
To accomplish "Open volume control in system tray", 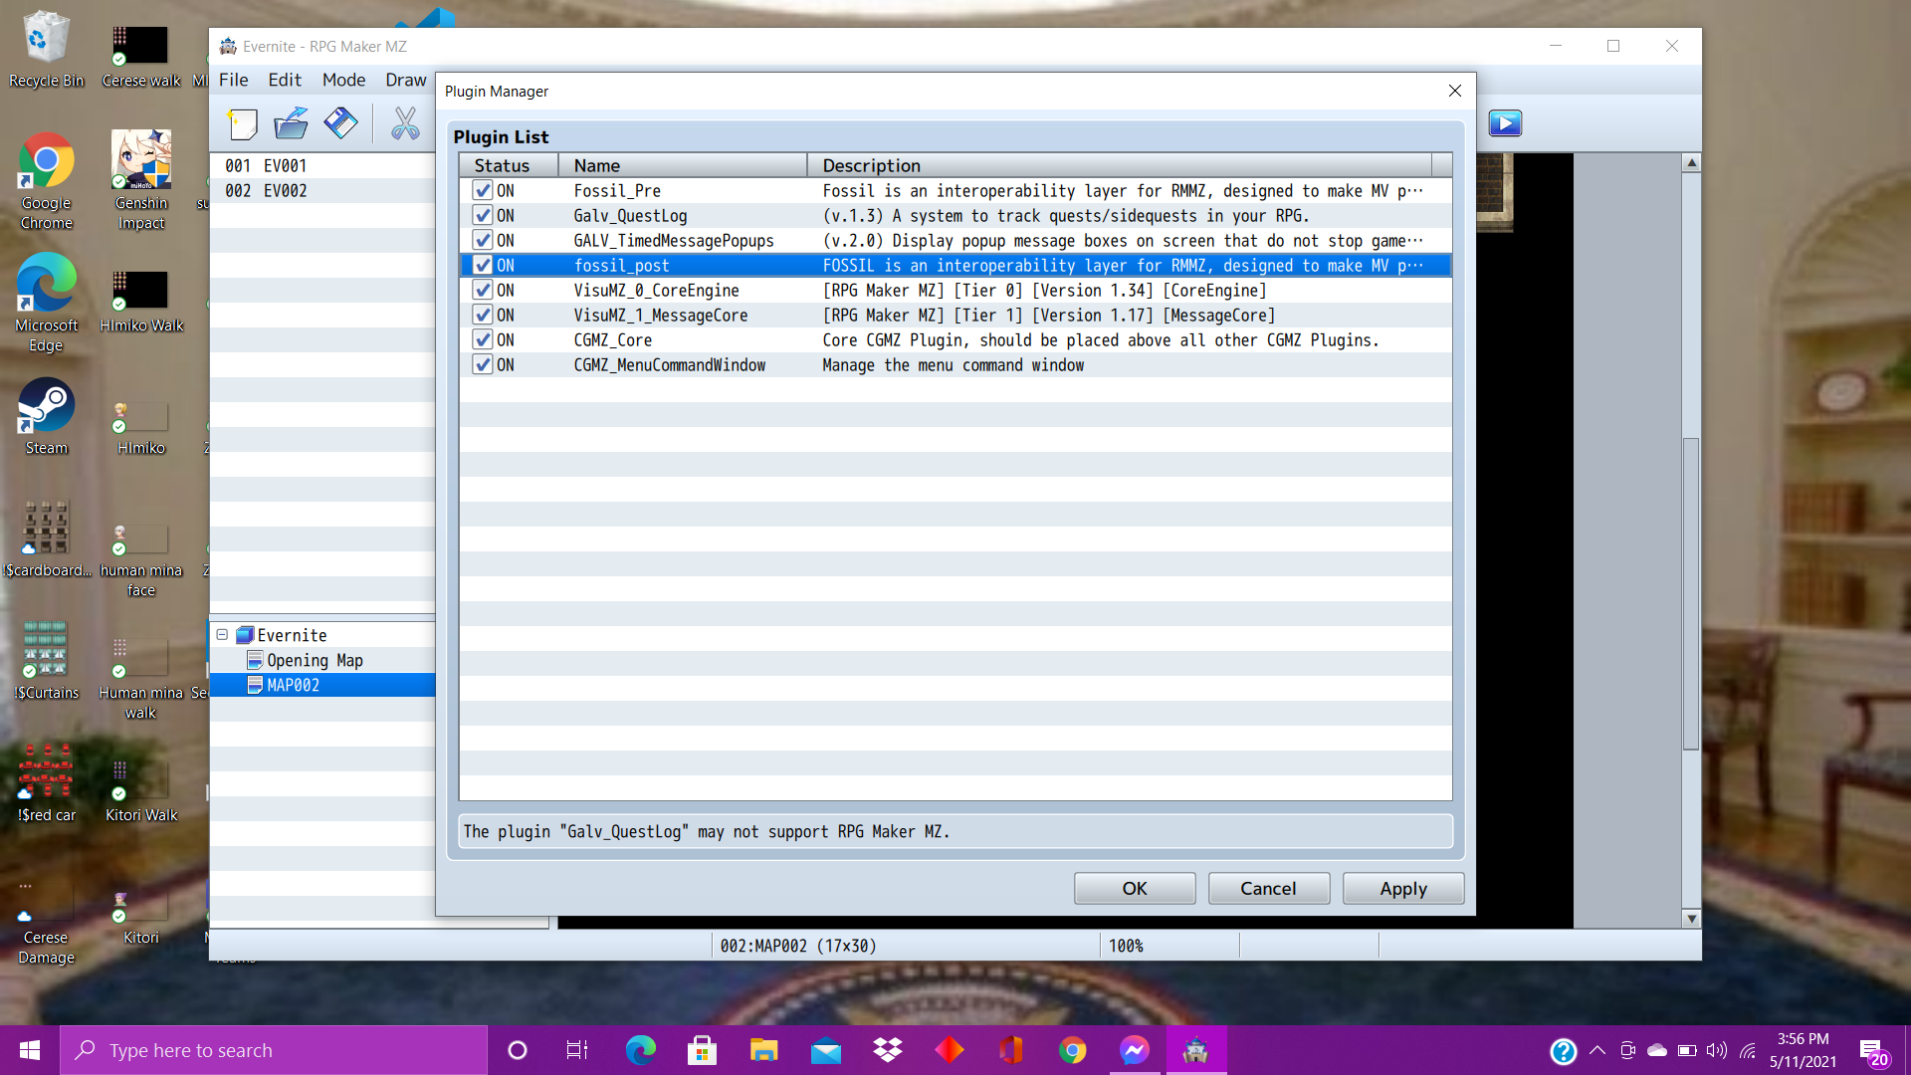I will point(1717,1050).
